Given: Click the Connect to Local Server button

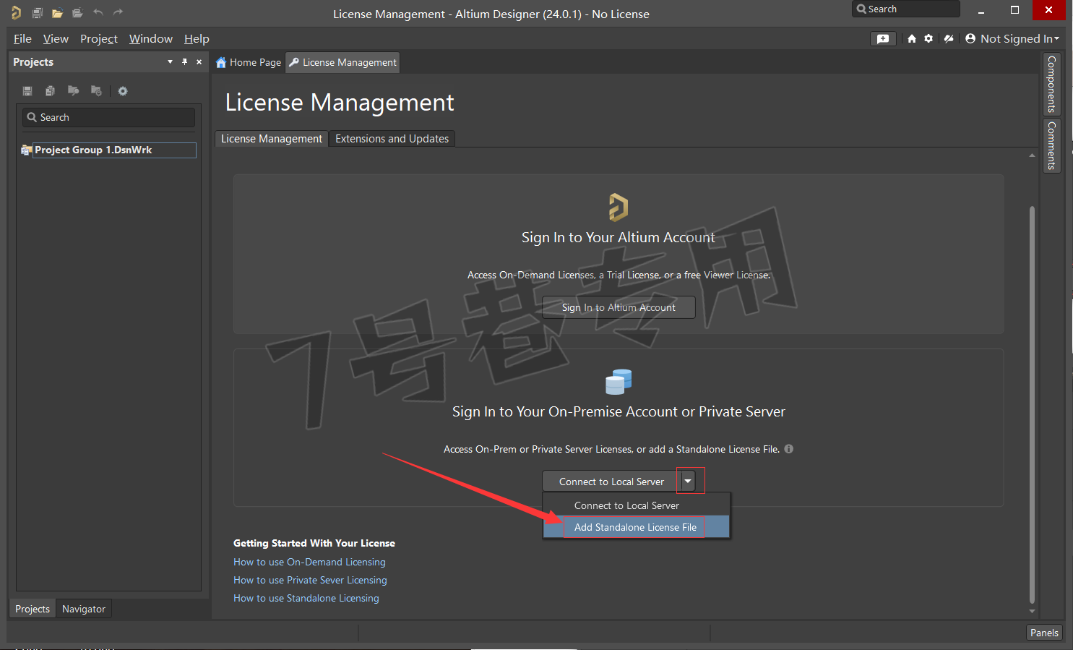Looking at the screenshot, I should tap(611, 482).
